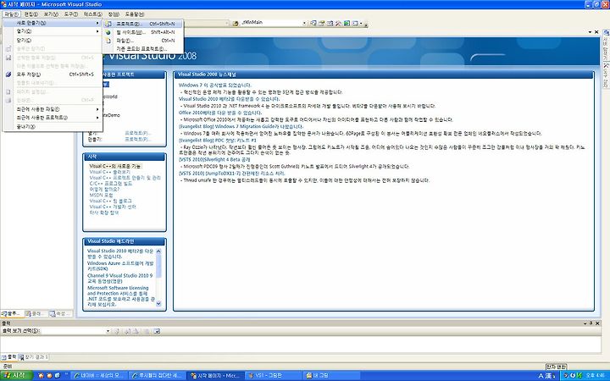Toggle word wrap icon in Output toolbar

pos(157,331)
